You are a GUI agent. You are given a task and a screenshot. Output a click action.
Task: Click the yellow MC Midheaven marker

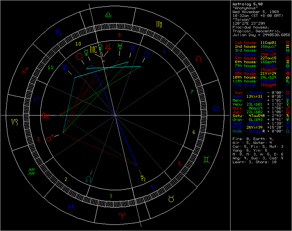(93, 49)
